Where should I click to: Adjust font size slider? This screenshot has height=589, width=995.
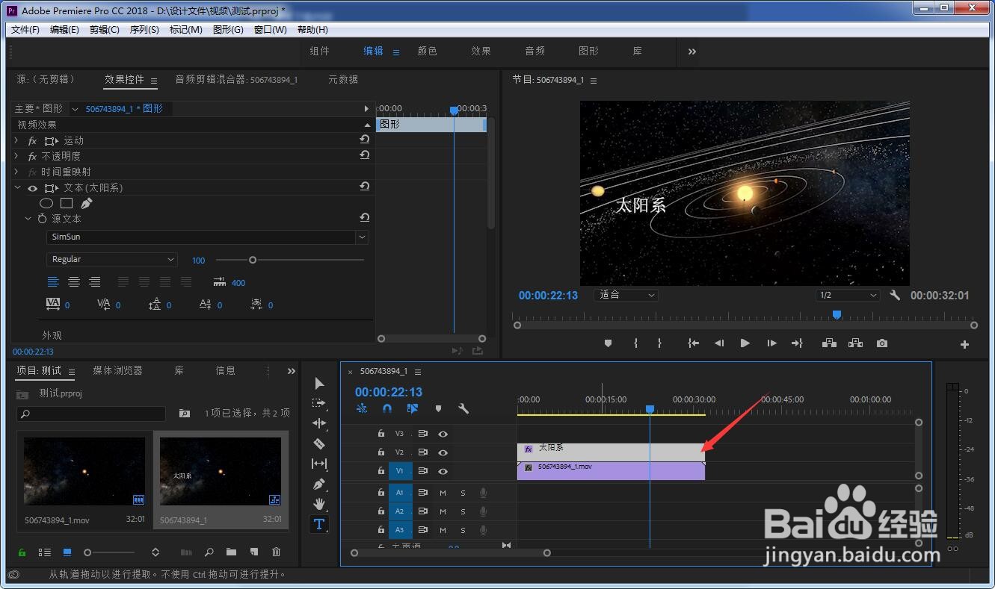point(253,260)
